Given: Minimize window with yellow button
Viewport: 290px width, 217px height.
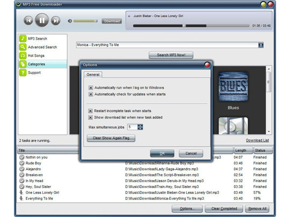Looking at the screenshot, I should click(263, 4).
